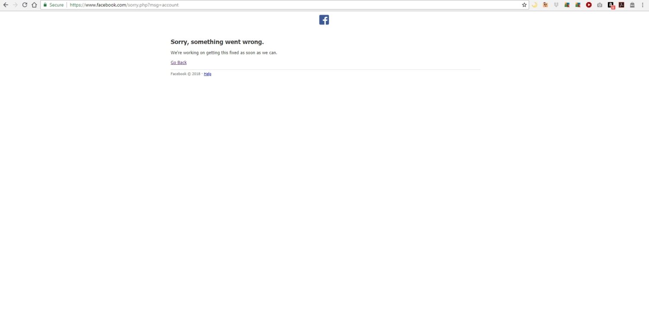Click the green Secure padlock
The image size is (649, 310).
(45, 5)
